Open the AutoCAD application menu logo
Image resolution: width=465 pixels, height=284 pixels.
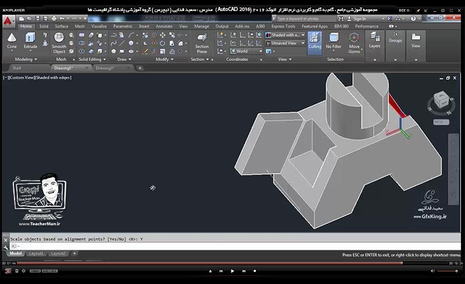coord(8,21)
